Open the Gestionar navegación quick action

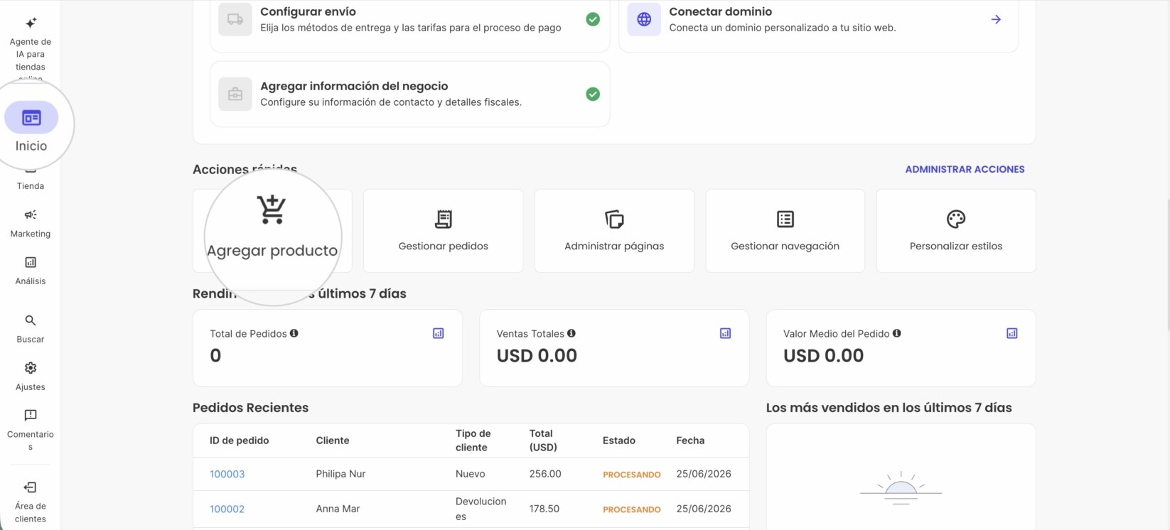785,231
